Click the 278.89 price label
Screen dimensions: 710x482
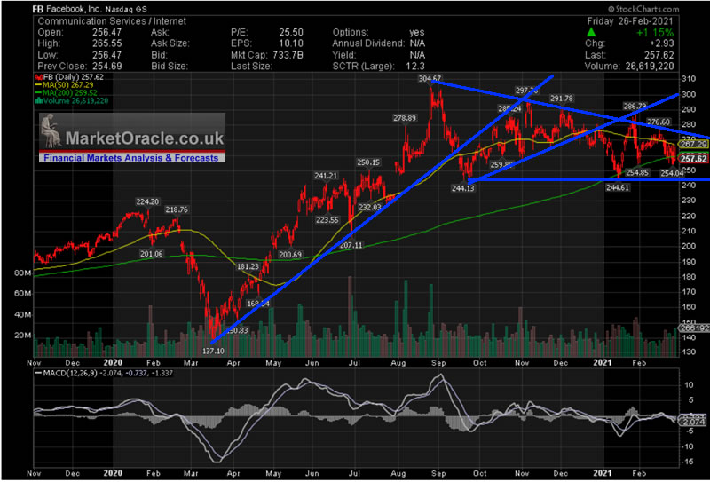[405, 118]
